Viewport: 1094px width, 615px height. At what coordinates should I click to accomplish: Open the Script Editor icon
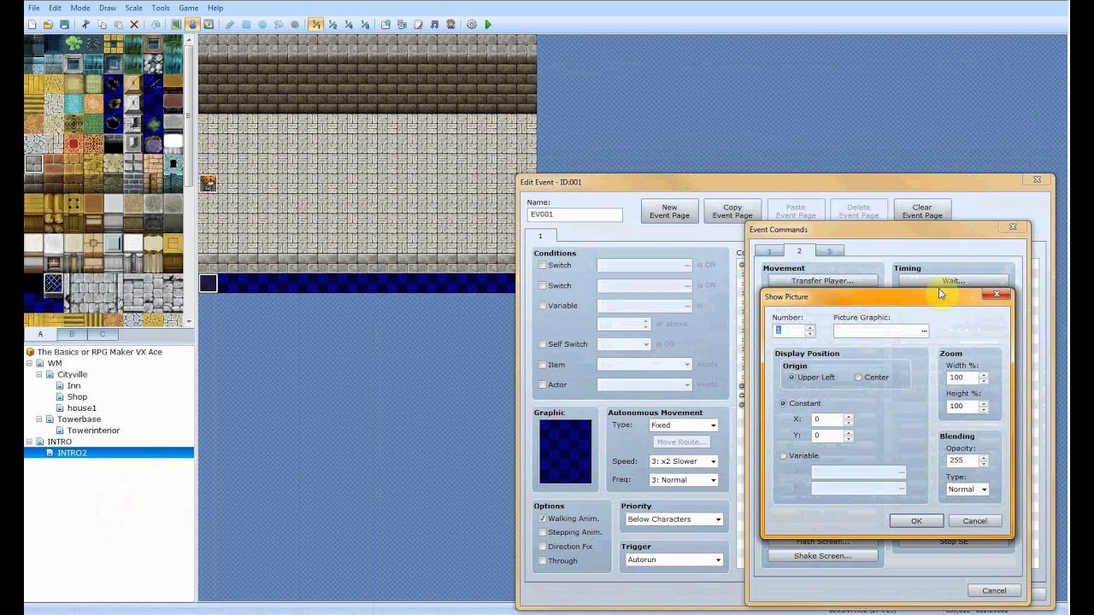[418, 25]
